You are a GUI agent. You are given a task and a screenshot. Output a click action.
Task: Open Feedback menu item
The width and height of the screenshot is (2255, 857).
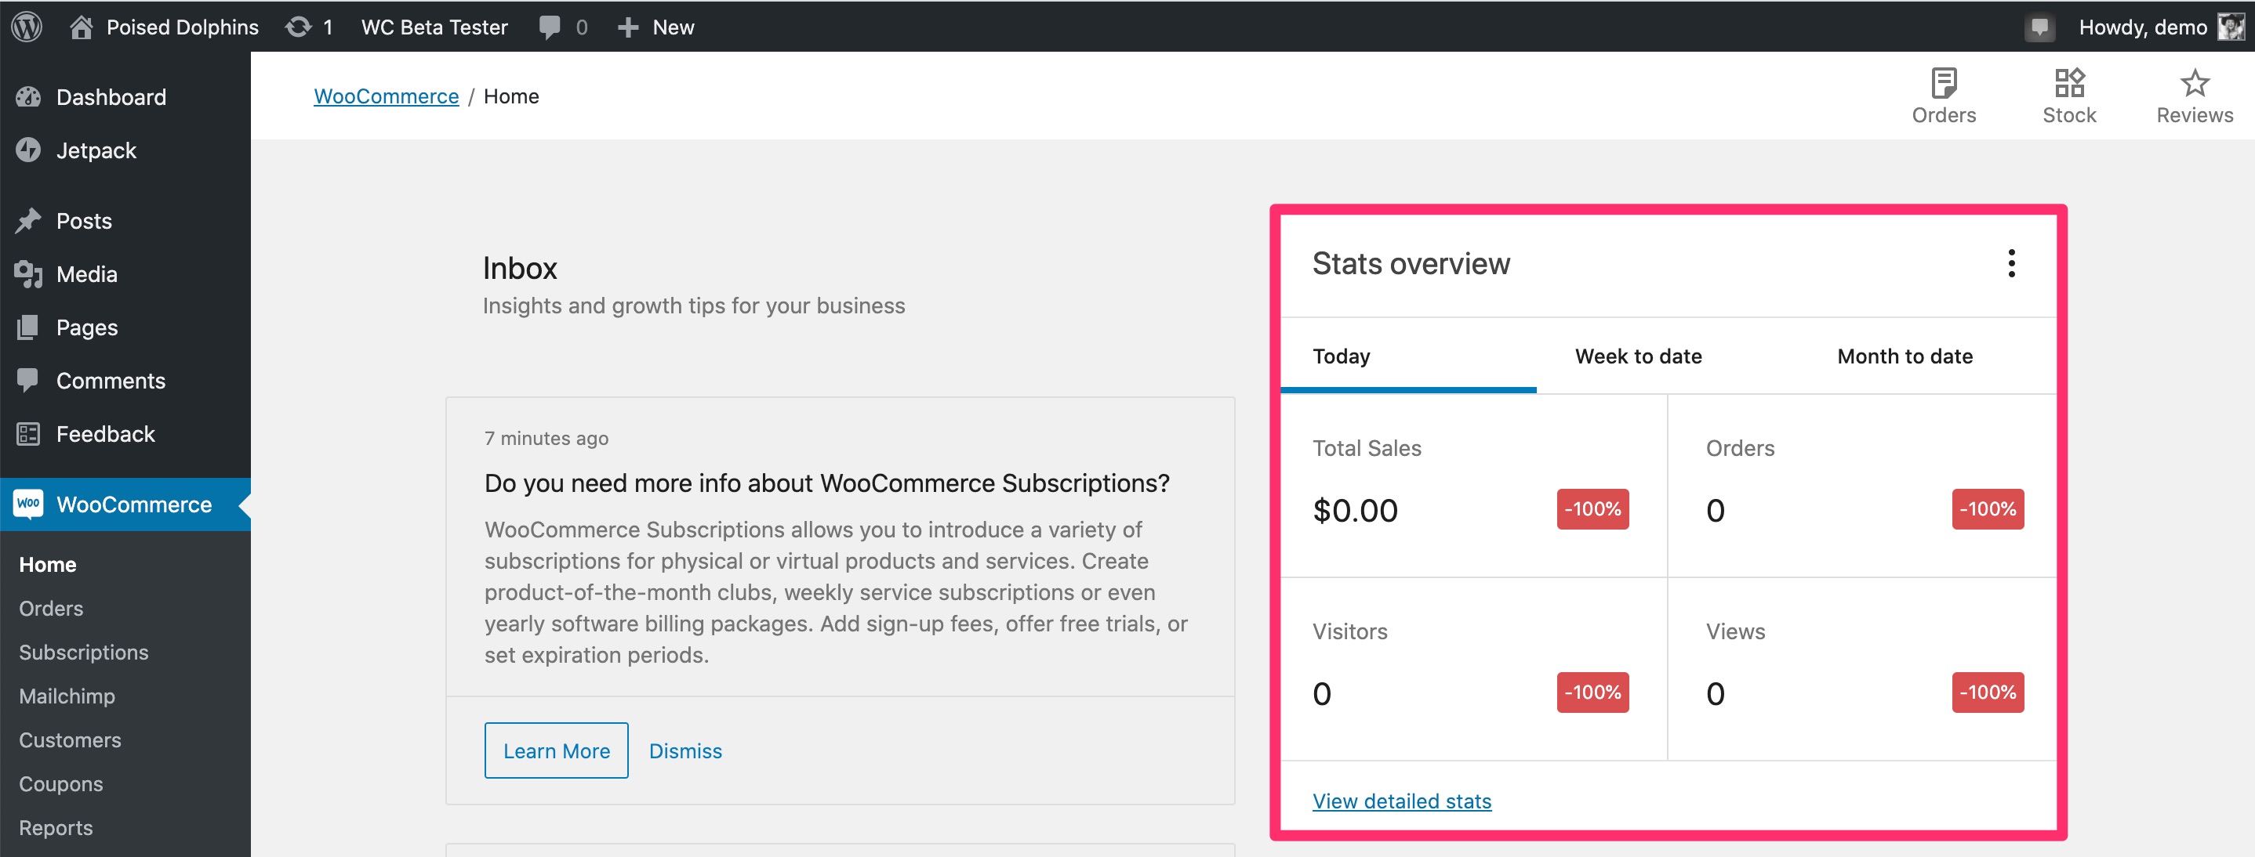[125, 434]
